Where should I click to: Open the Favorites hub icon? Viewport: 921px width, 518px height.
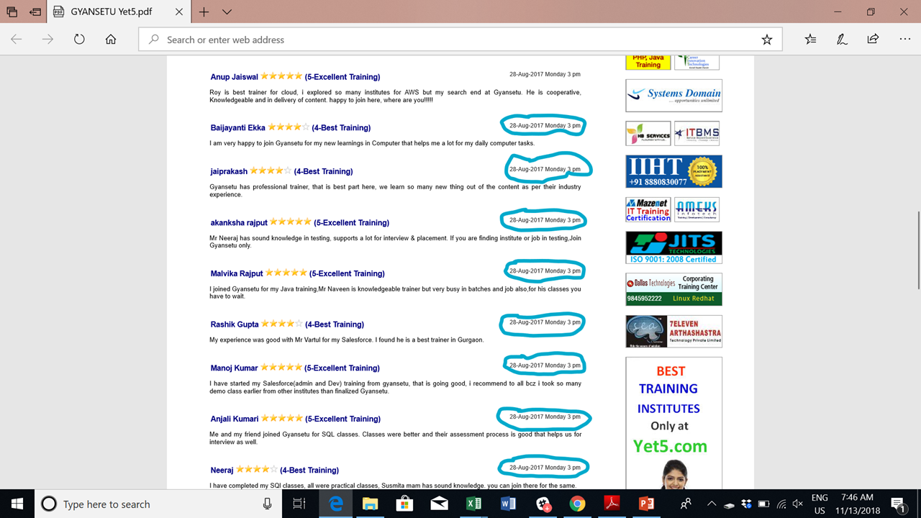810,40
